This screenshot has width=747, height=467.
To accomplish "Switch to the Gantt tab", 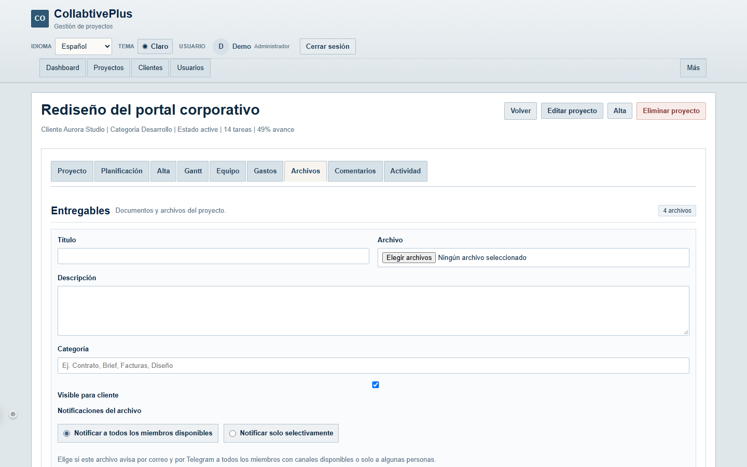I will pyautogui.click(x=193, y=171).
